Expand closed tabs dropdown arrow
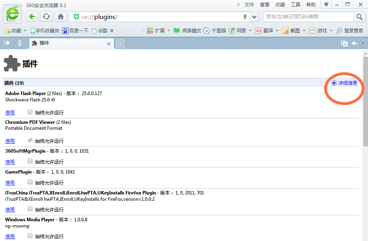368x241 pixels. click(x=363, y=43)
